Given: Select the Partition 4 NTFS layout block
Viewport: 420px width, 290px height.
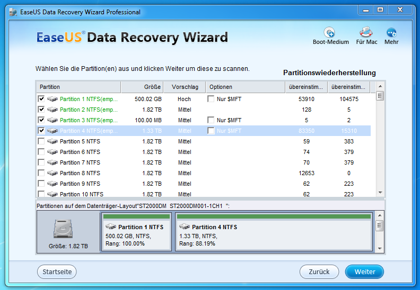Looking at the screenshot, I should [x=274, y=232].
